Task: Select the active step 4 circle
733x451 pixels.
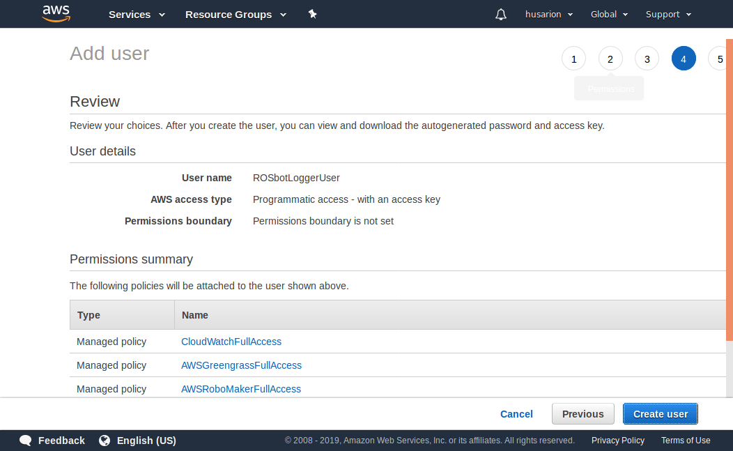Action: tap(684, 59)
